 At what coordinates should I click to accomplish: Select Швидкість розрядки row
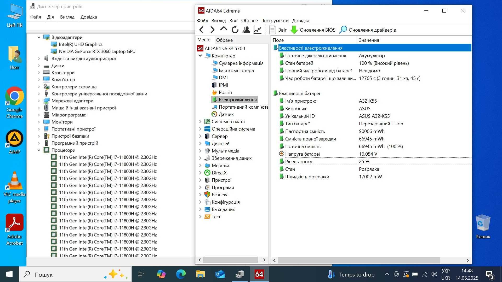pyautogui.click(x=375, y=177)
